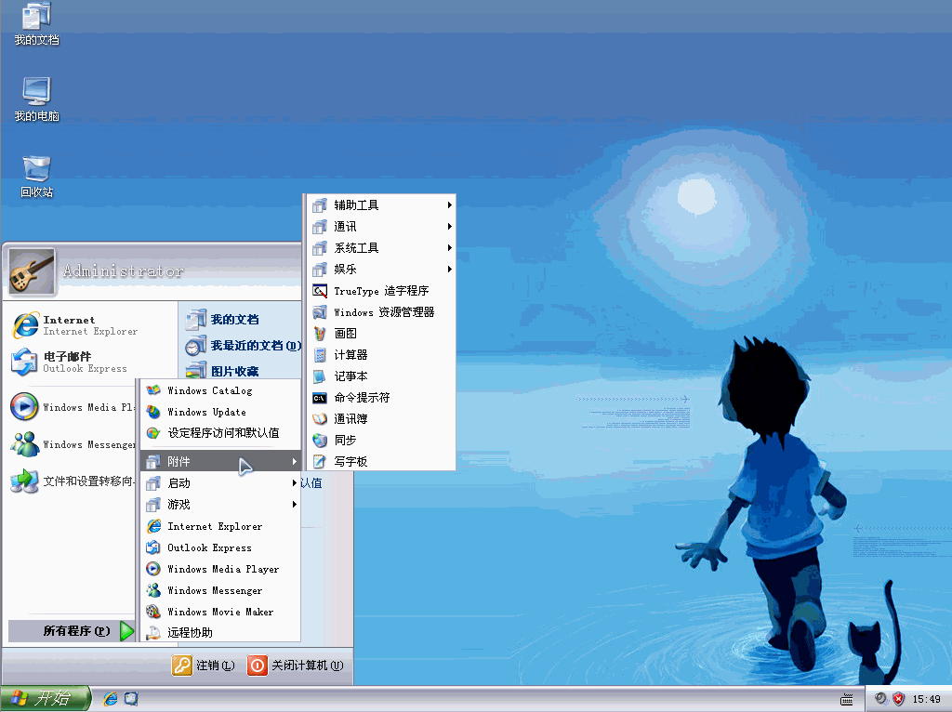Click the Administrator guitar avatar picture
This screenshot has width=952, height=712.
click(33, 270)
